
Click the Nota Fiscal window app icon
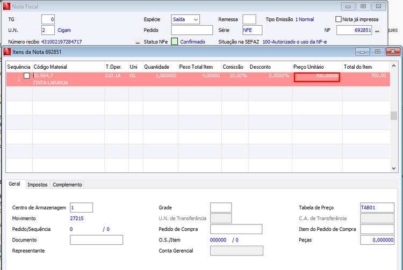click(x=6, y=6)
